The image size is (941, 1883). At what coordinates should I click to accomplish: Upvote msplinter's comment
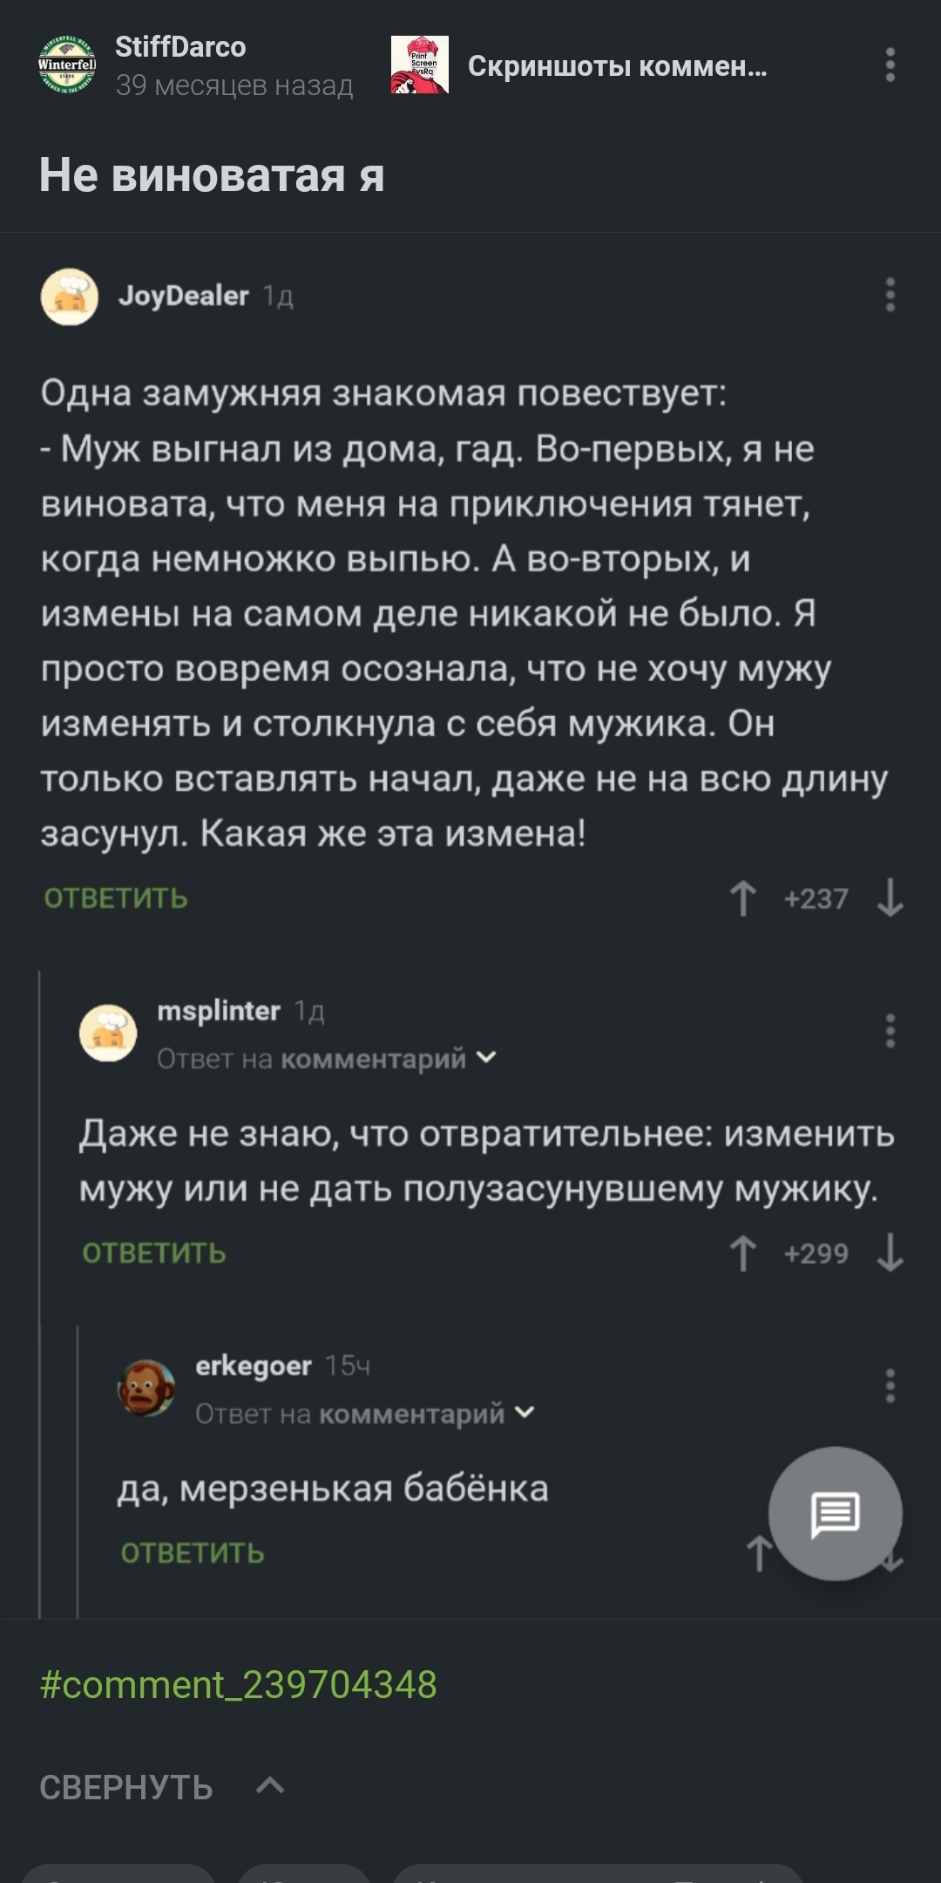[x=743, y=1253]
